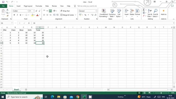
Task: Activate the Format Painter brush
Action: coord(7,16)
